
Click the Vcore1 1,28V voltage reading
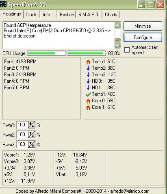click(20, 155)
